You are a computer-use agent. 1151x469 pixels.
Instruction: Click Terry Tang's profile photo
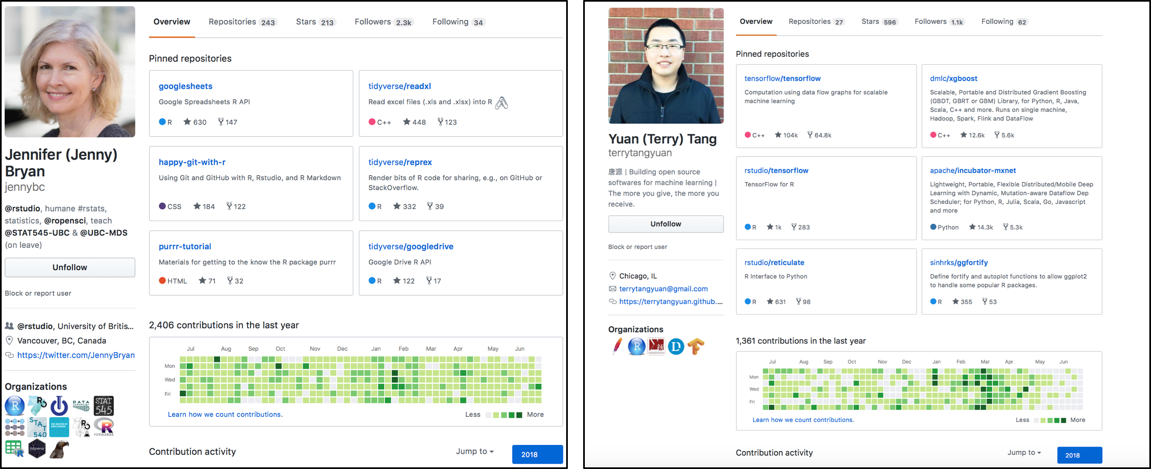(x=666, y=66)
